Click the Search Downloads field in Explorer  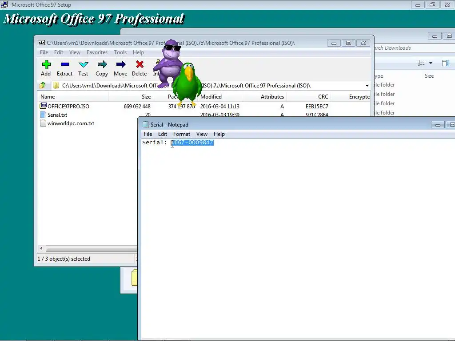point(415,48)
